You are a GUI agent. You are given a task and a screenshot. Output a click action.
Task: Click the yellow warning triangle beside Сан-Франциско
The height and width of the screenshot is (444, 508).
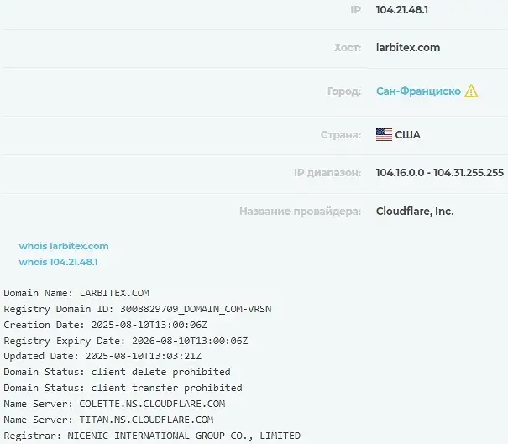471,91
